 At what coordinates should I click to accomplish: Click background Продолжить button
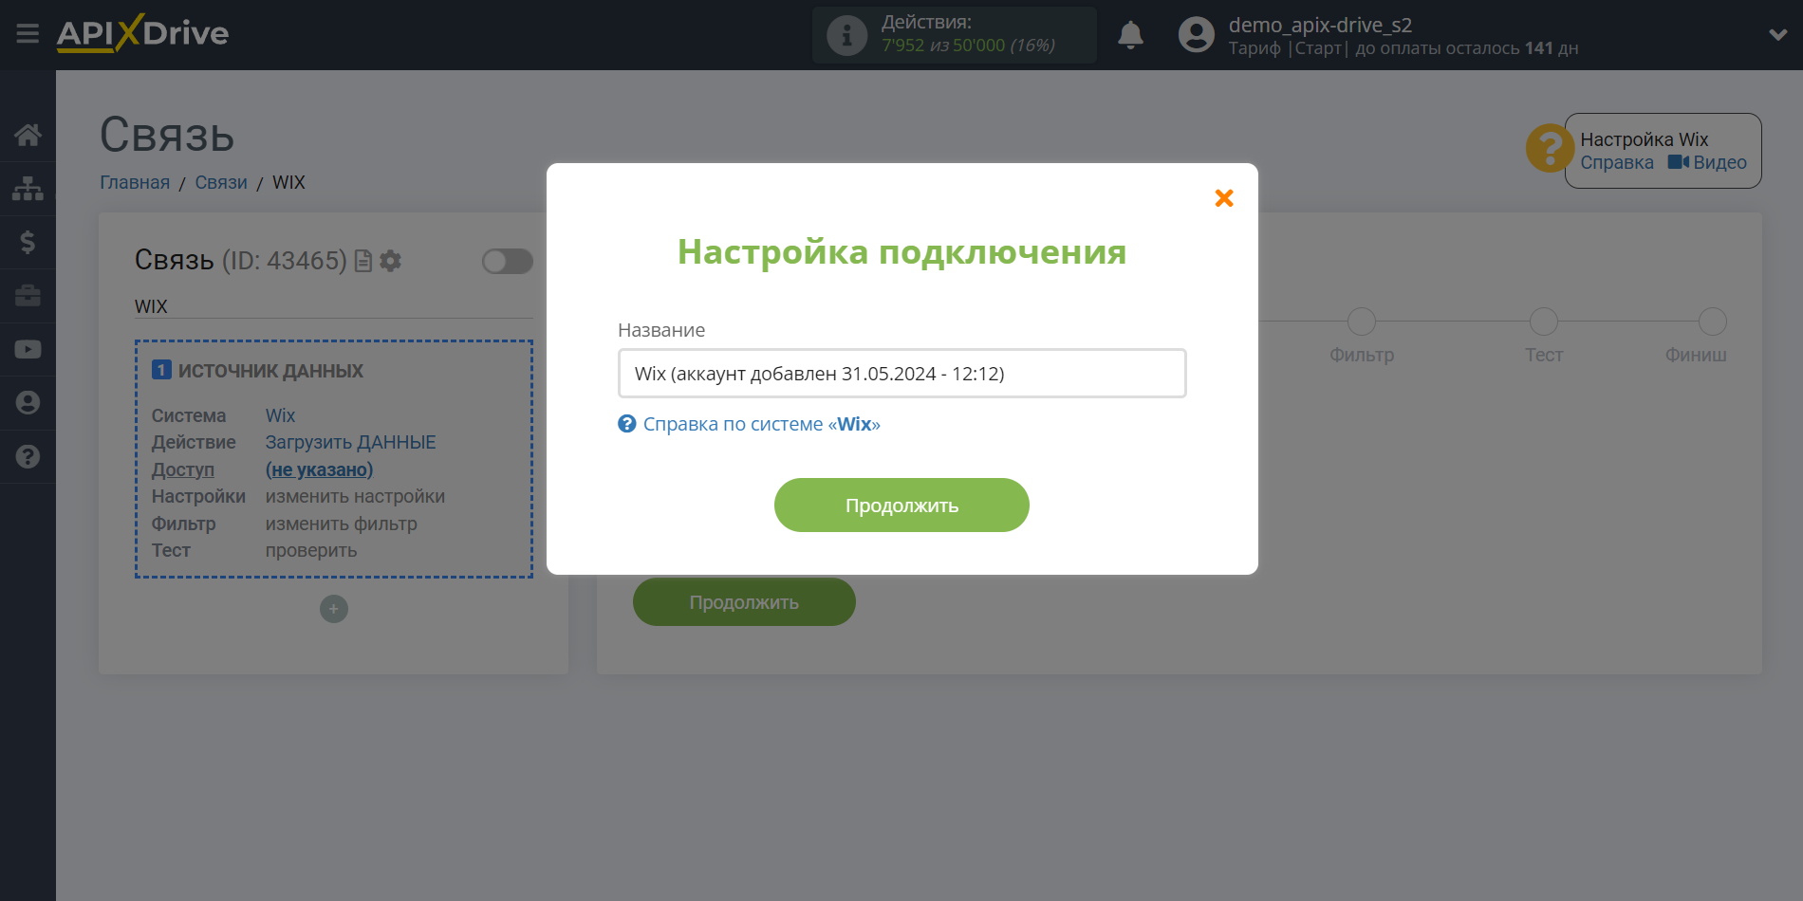pos(744,602)
